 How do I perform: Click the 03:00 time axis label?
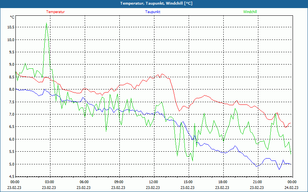click(50, 182)
